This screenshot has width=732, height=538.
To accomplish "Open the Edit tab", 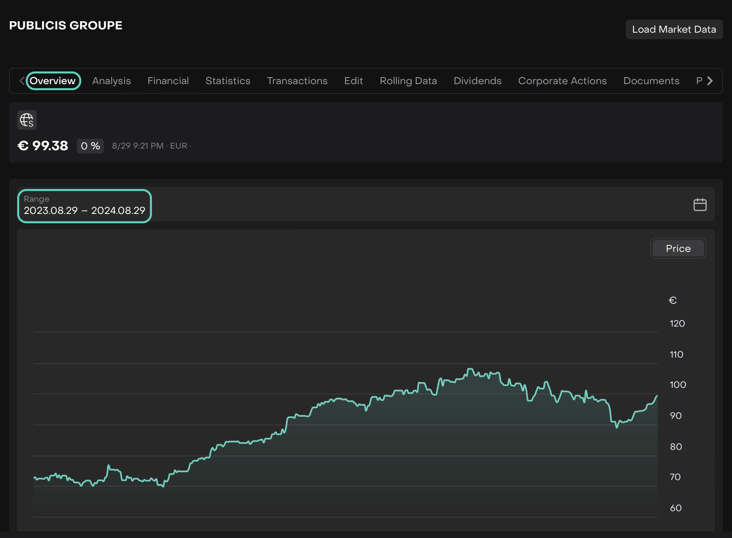I will coord(353,81).
